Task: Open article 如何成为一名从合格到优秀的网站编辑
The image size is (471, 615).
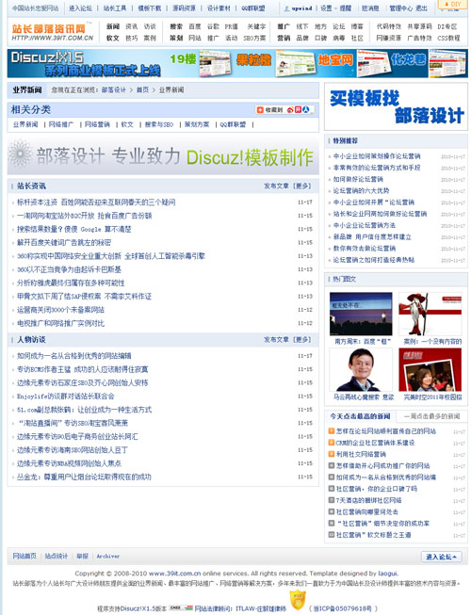Action: coord(74,356)
